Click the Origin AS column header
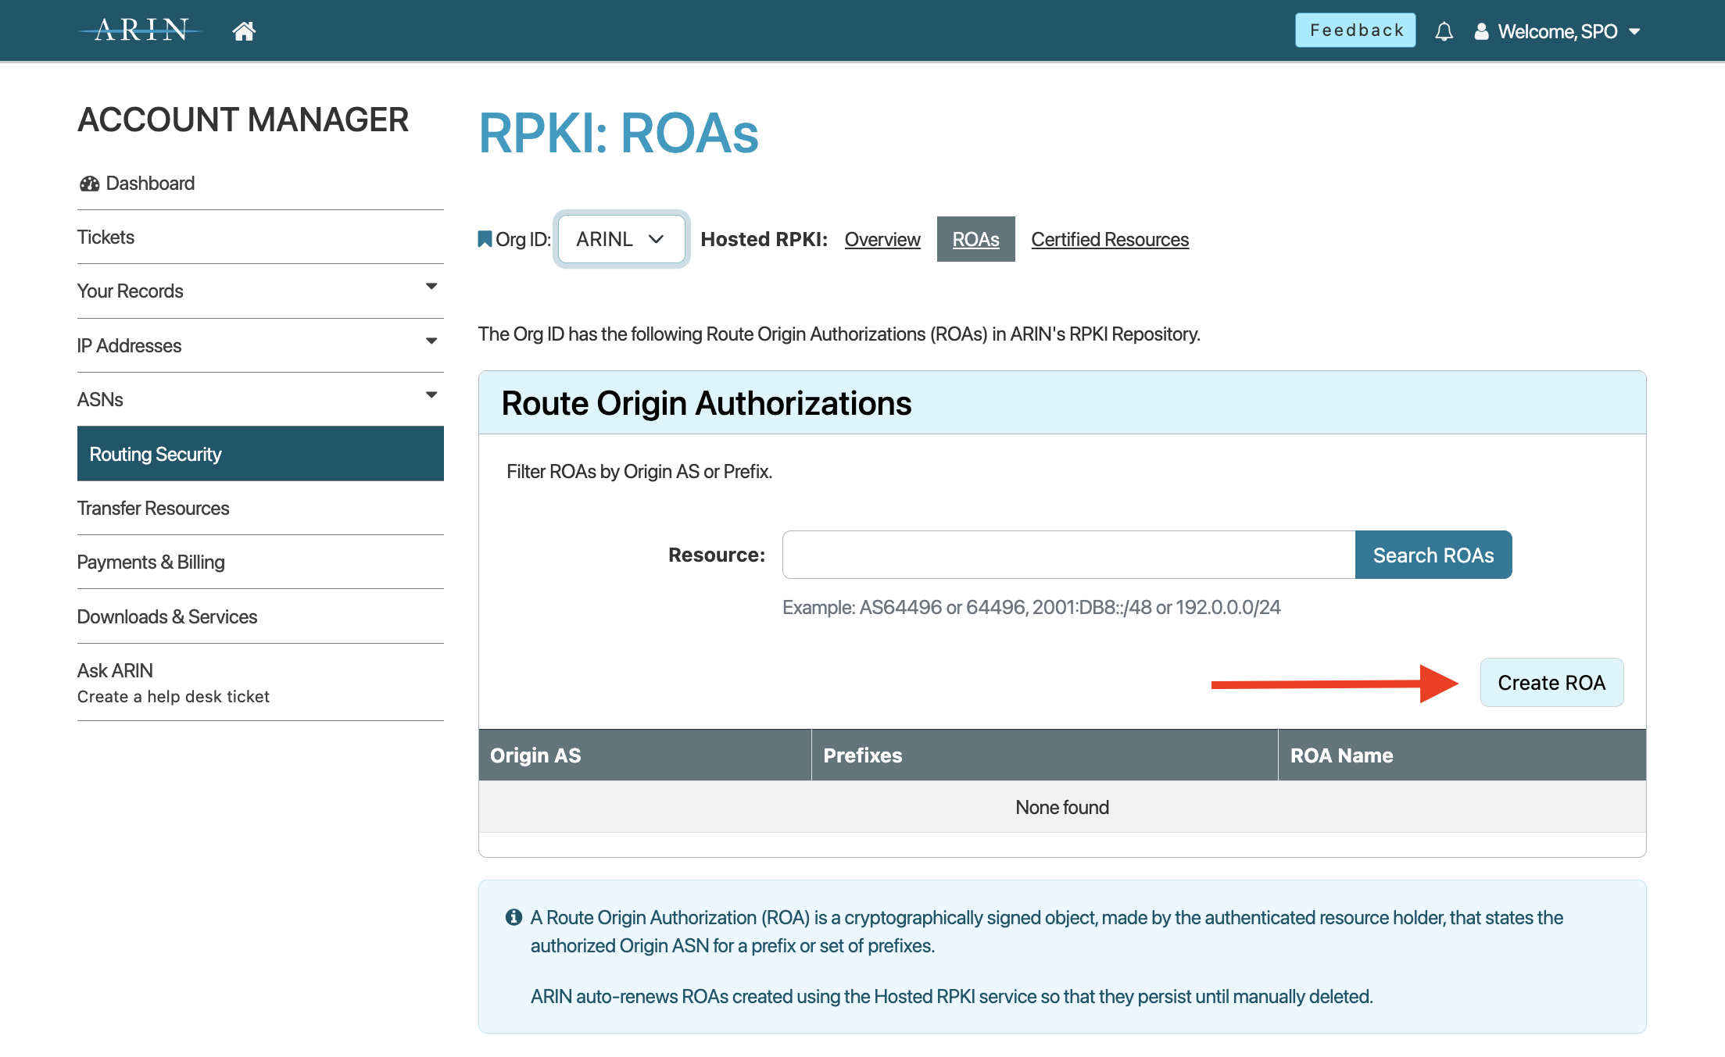Viewport: 1725px width, 1057px height. [x=645, y=755]
